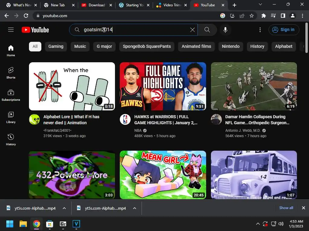Select the SpongeBob SquarePants chip

(x=147, y=47)
